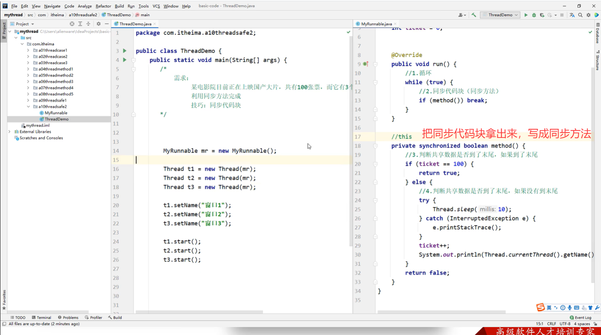
Task: Open the Problems tool window
Action: pyautogui.click(x=68, y=318)
